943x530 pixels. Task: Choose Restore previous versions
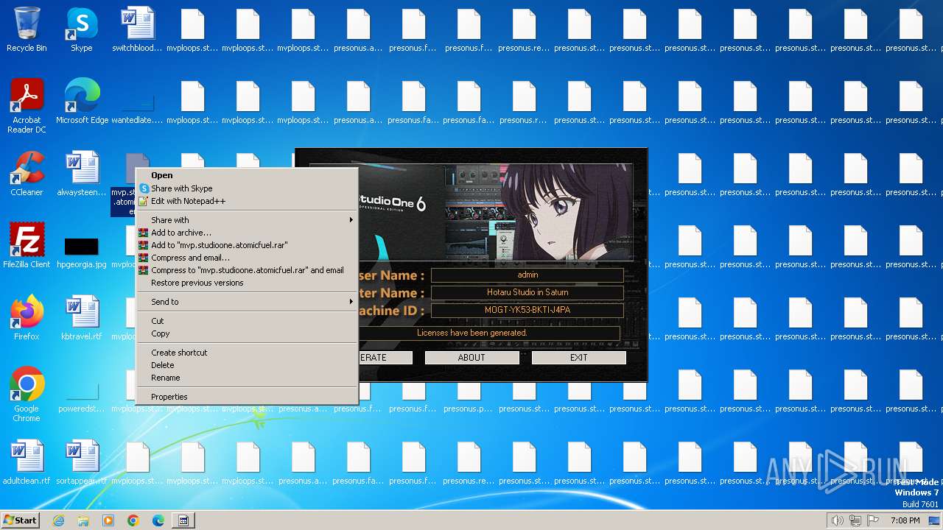[247, 283]
